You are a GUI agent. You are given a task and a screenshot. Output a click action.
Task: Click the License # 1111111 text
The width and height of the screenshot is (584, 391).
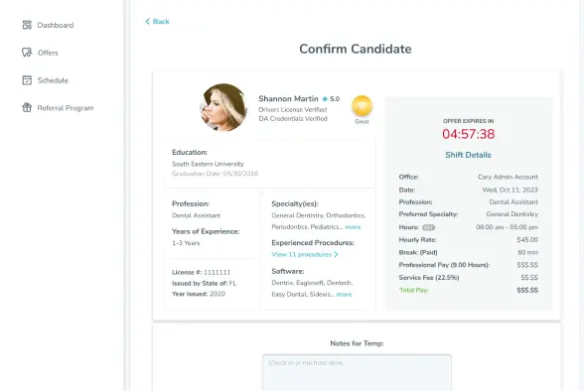[201, 272]
